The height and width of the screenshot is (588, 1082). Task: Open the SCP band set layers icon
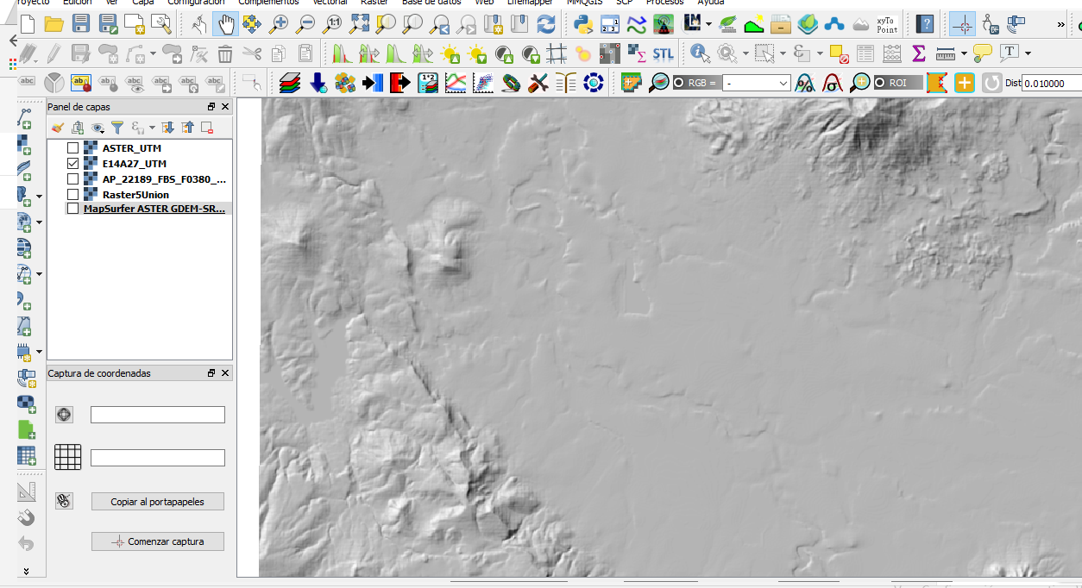pos(291,83)
